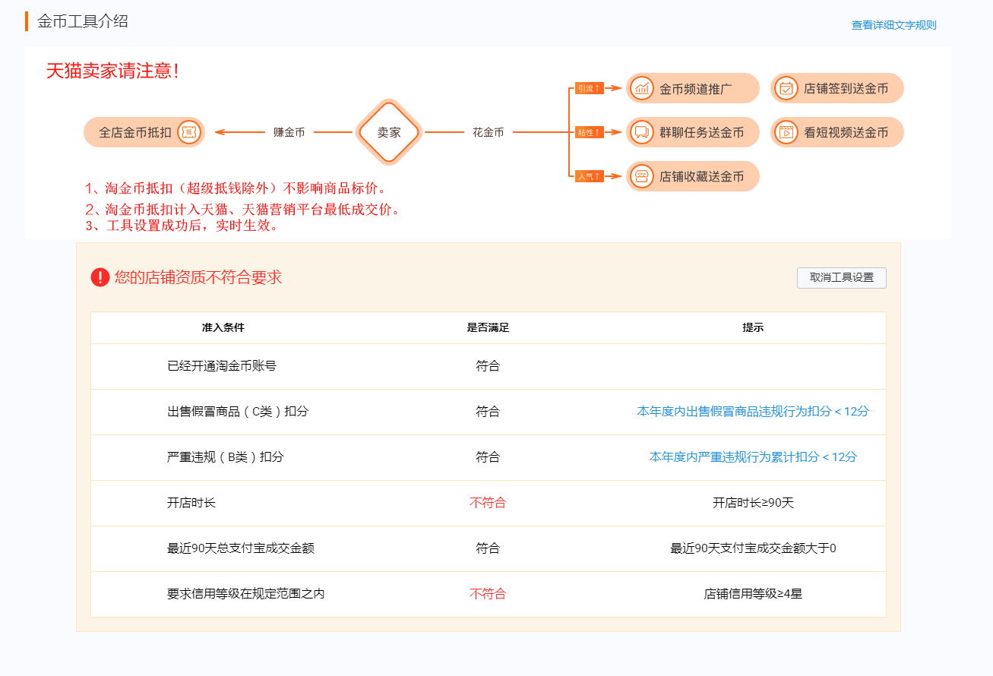993x676 pixels.
Task: Click the table cell 已经开通淘金币账号
Action: tap(222, 366)
